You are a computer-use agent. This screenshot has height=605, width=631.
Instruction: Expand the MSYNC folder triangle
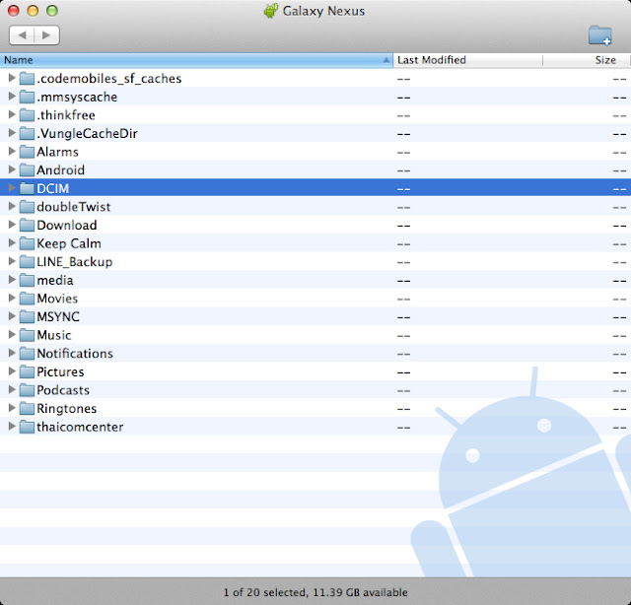coord(12,316)
